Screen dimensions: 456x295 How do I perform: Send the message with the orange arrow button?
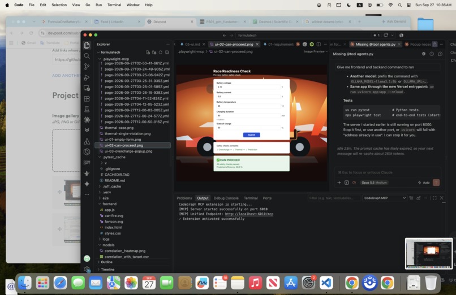436,183
